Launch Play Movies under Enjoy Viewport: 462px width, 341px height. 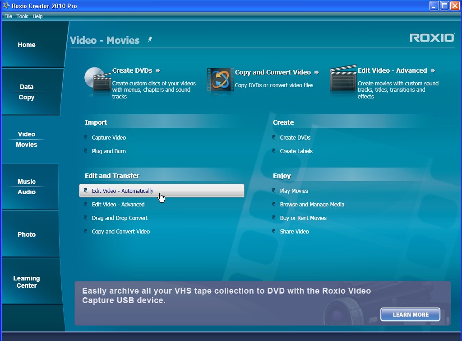pyautogui.click(x=294, y=191)
